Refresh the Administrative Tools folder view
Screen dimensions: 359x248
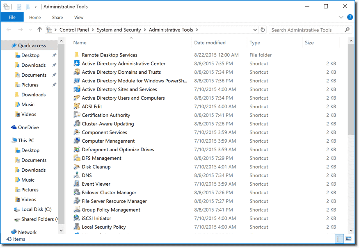(263, 30)
